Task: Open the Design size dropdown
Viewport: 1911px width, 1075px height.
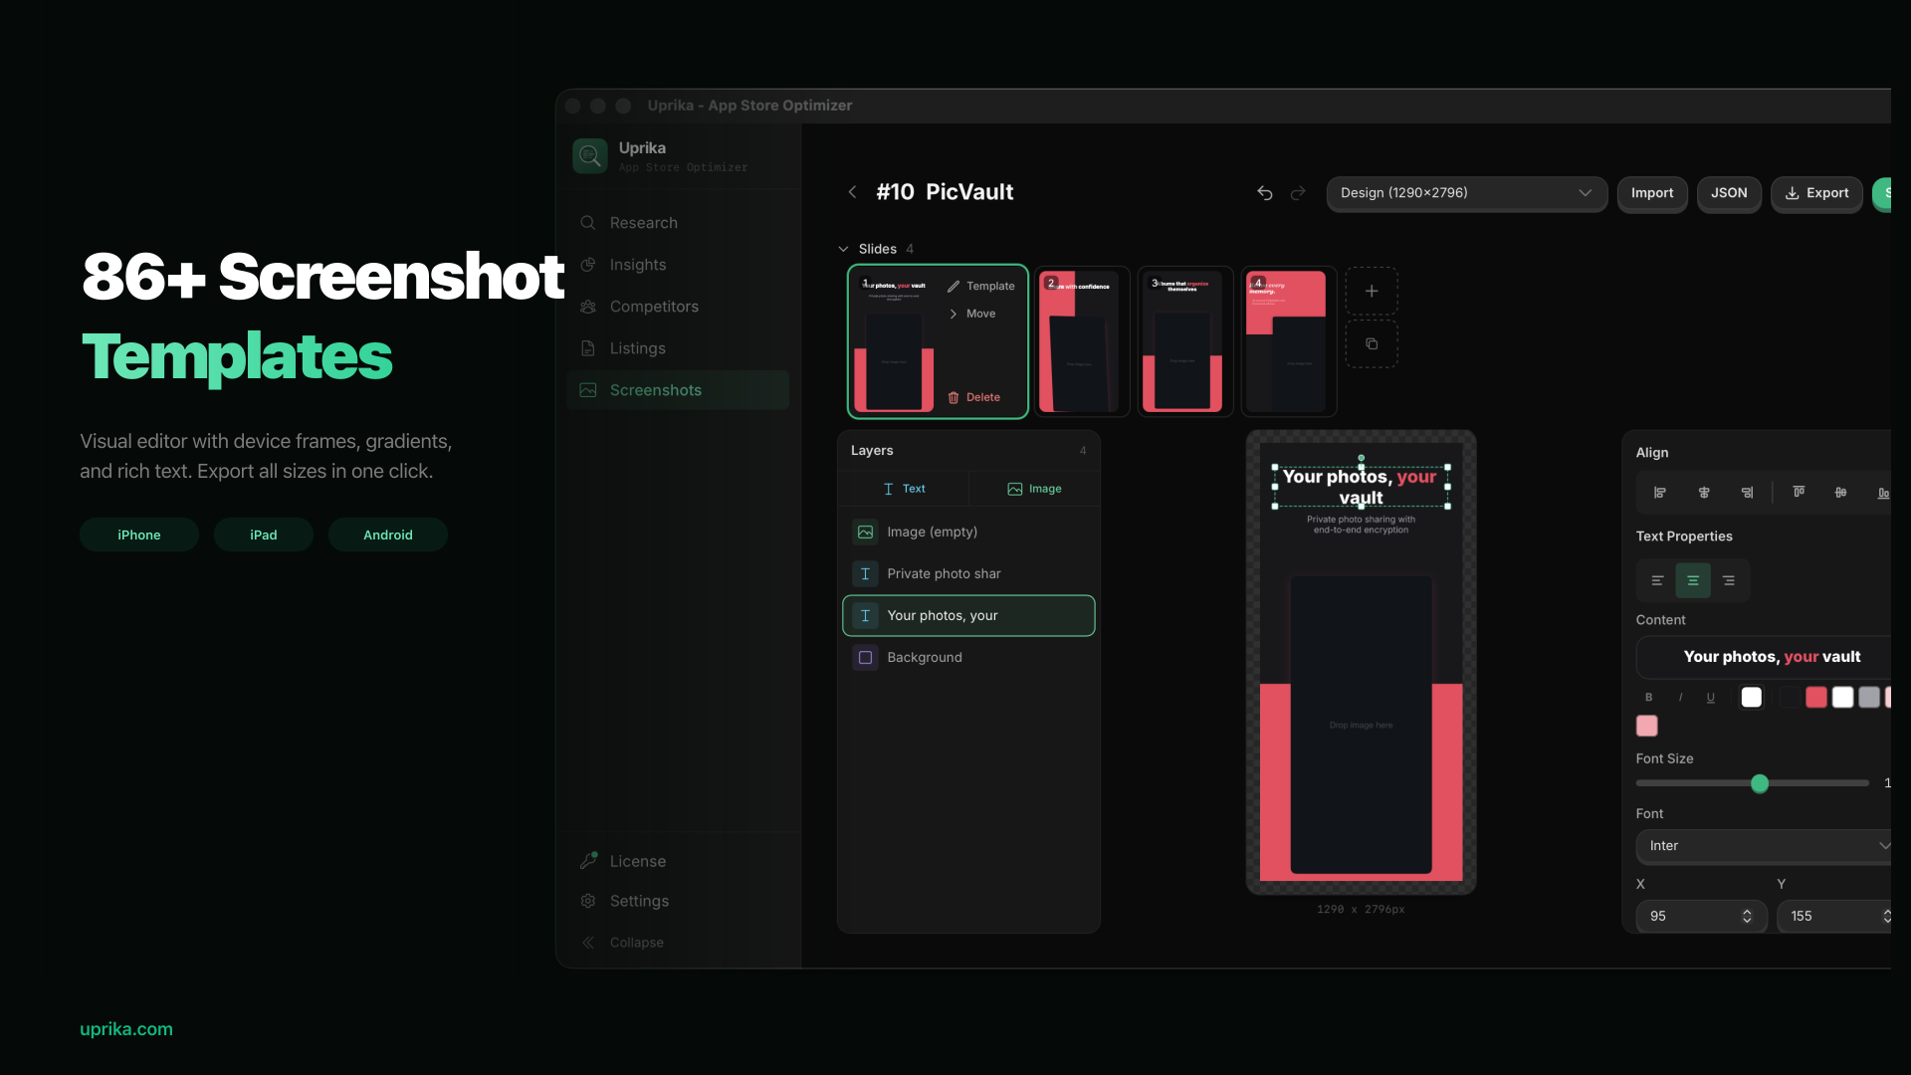Action: tap(1466, 193)
